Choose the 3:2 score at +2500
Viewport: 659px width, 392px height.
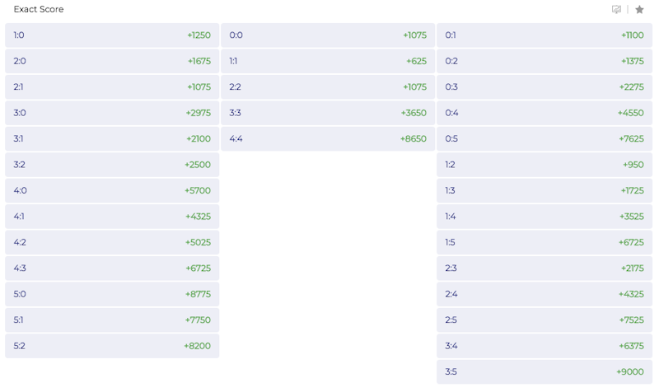(x=112, y=165)
